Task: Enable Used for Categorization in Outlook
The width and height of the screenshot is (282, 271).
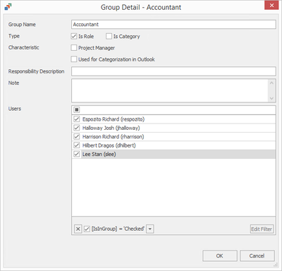Action: tap(74, 59)
